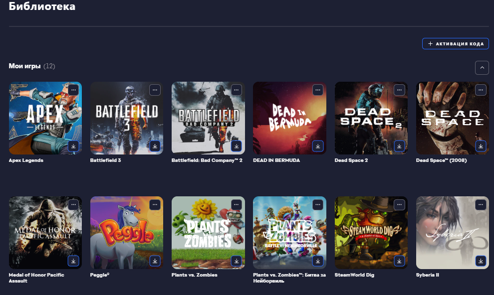Download Apex Legends using its download icon

(x=73, y=146)
